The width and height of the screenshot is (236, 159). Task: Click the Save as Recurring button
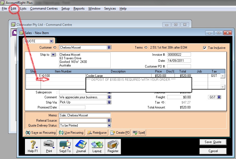pos(41,133)
